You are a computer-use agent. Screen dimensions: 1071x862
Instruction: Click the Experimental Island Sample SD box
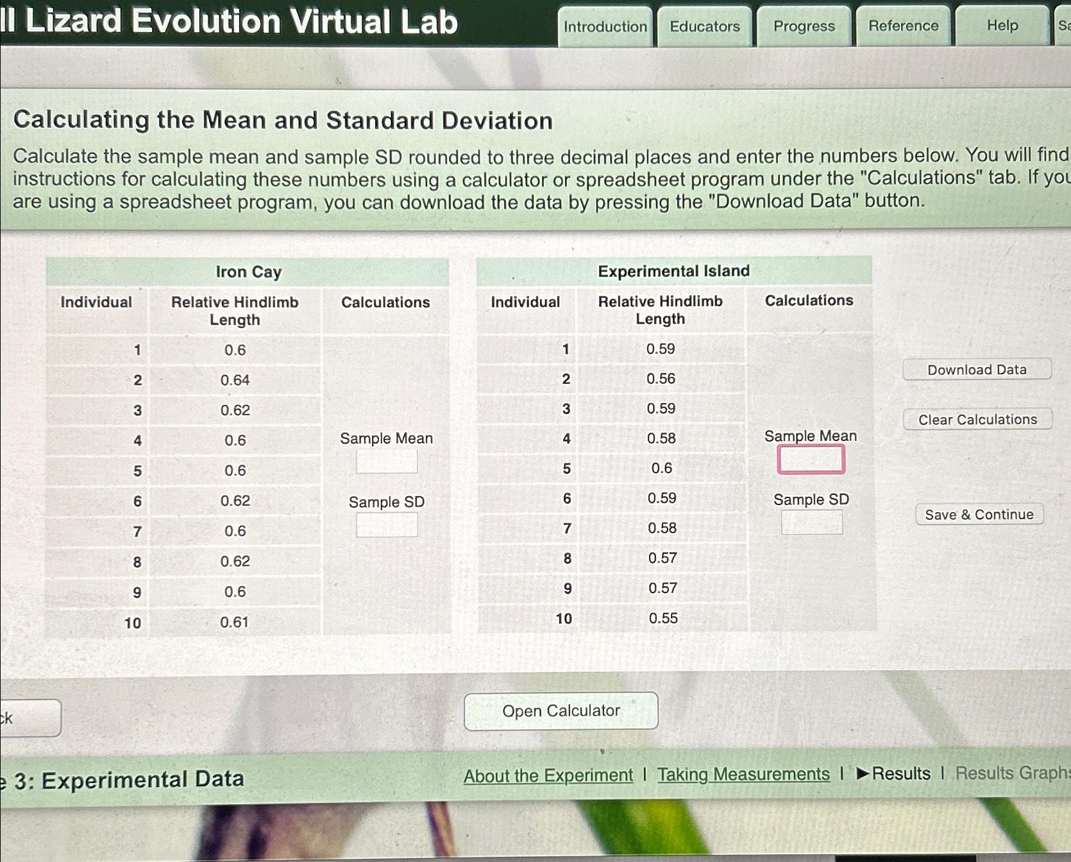point(811,522)
